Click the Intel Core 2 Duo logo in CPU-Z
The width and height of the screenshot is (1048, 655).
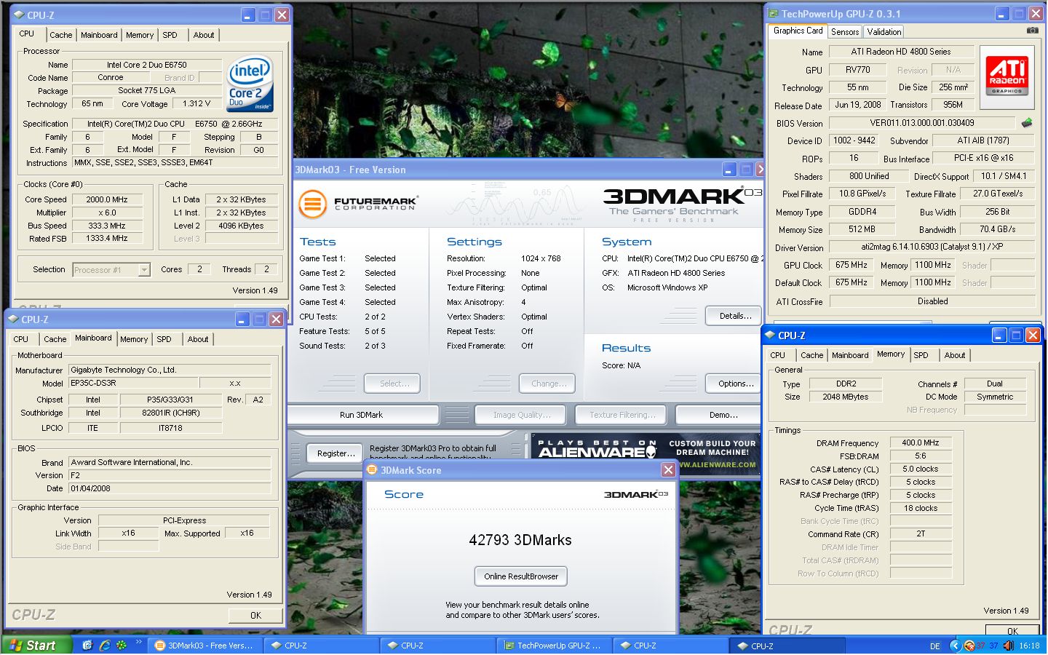(x=250, y=84)
